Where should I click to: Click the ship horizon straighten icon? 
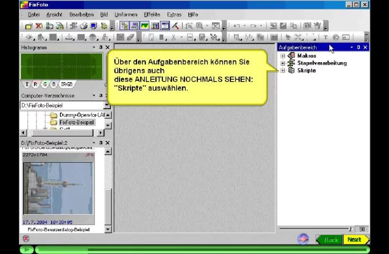(70, 37)
